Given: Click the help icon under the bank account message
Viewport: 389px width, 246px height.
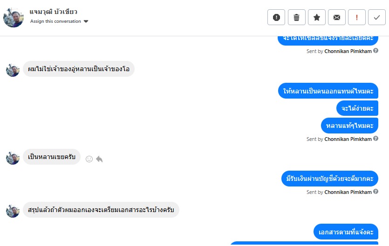Looking at the screenshot, I should click(375, 192).
